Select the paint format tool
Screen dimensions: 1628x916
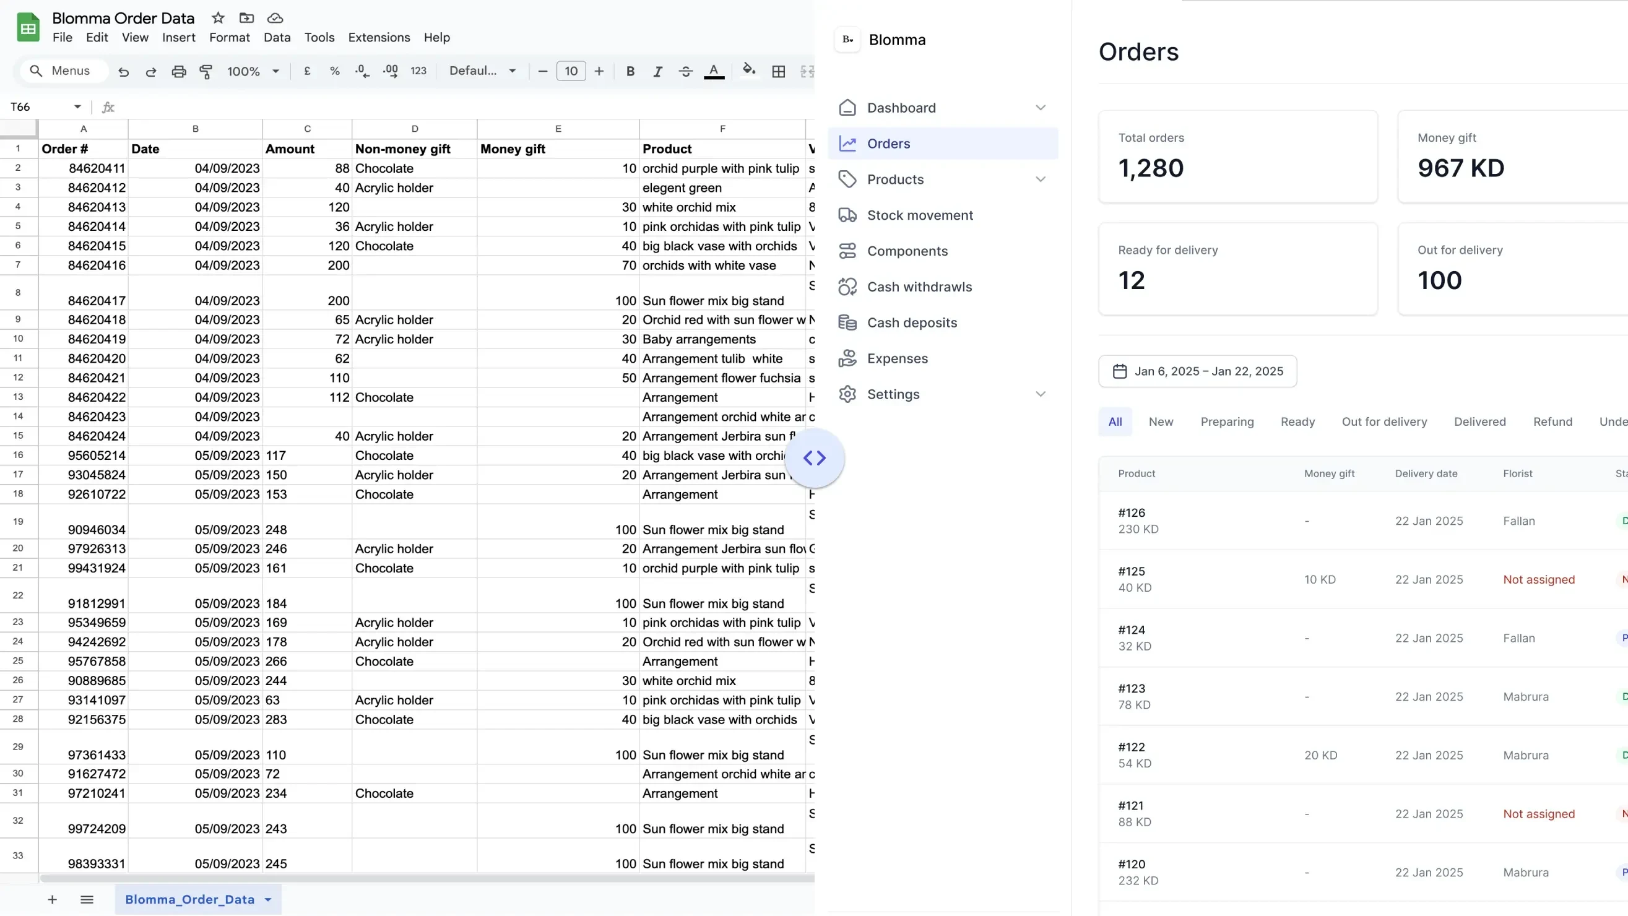click(206, 71)
